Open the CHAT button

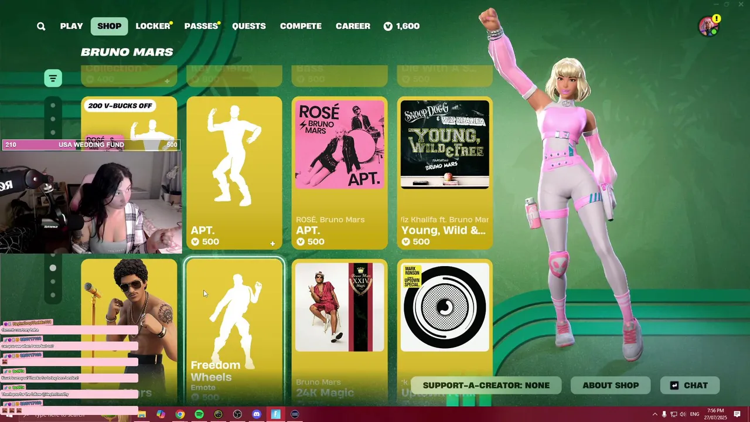690,385
